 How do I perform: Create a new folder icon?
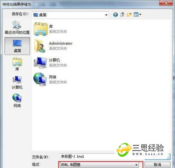129,15
